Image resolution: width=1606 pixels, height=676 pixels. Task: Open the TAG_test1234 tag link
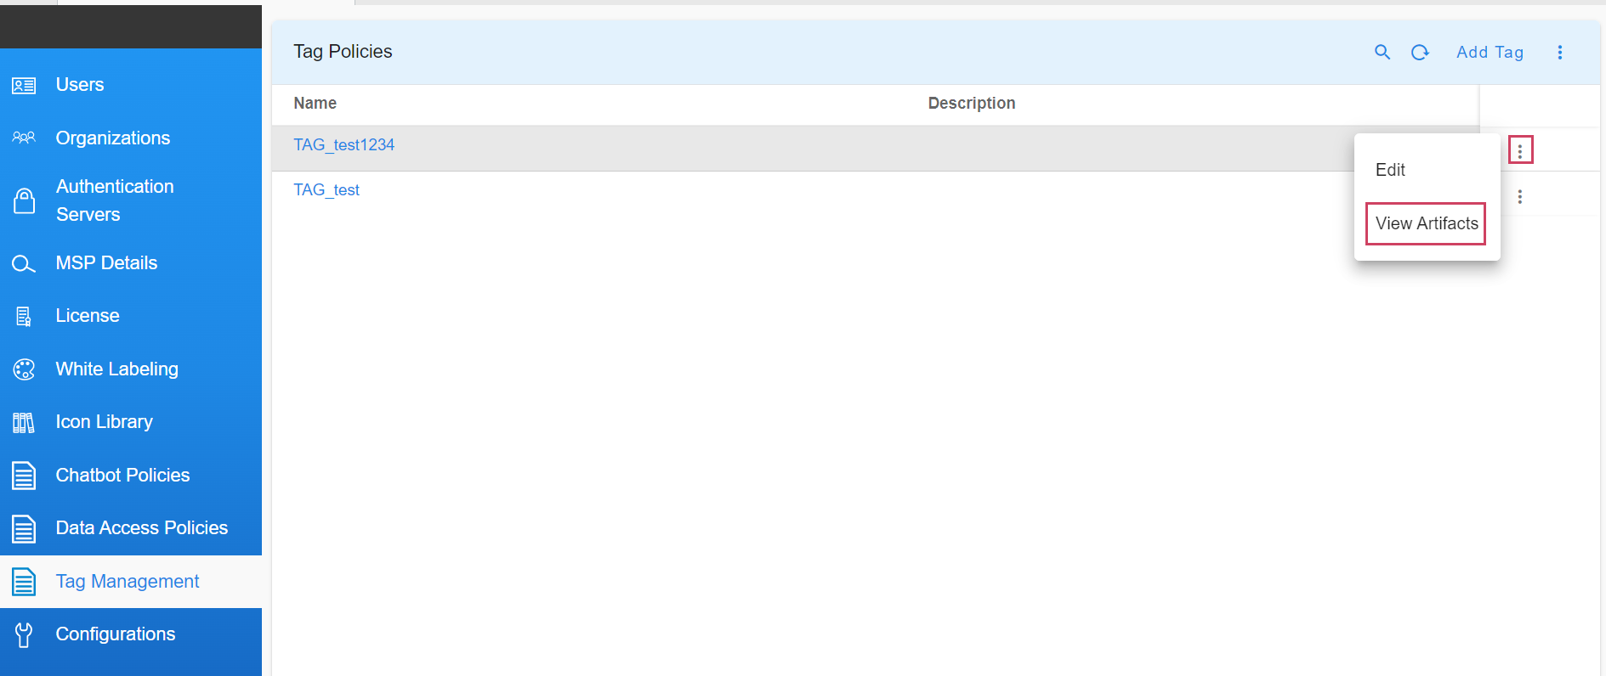[x=343, y=145]
